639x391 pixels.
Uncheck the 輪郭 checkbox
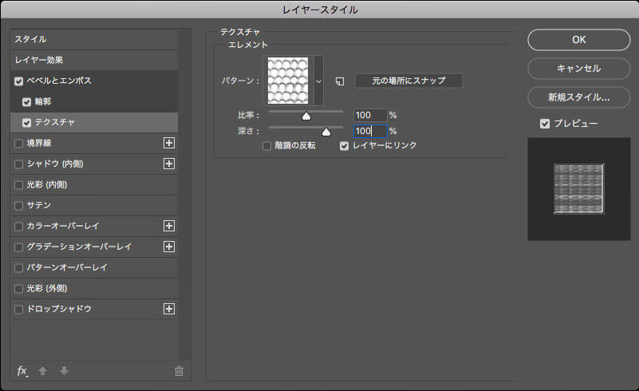[x=27, y=102]
